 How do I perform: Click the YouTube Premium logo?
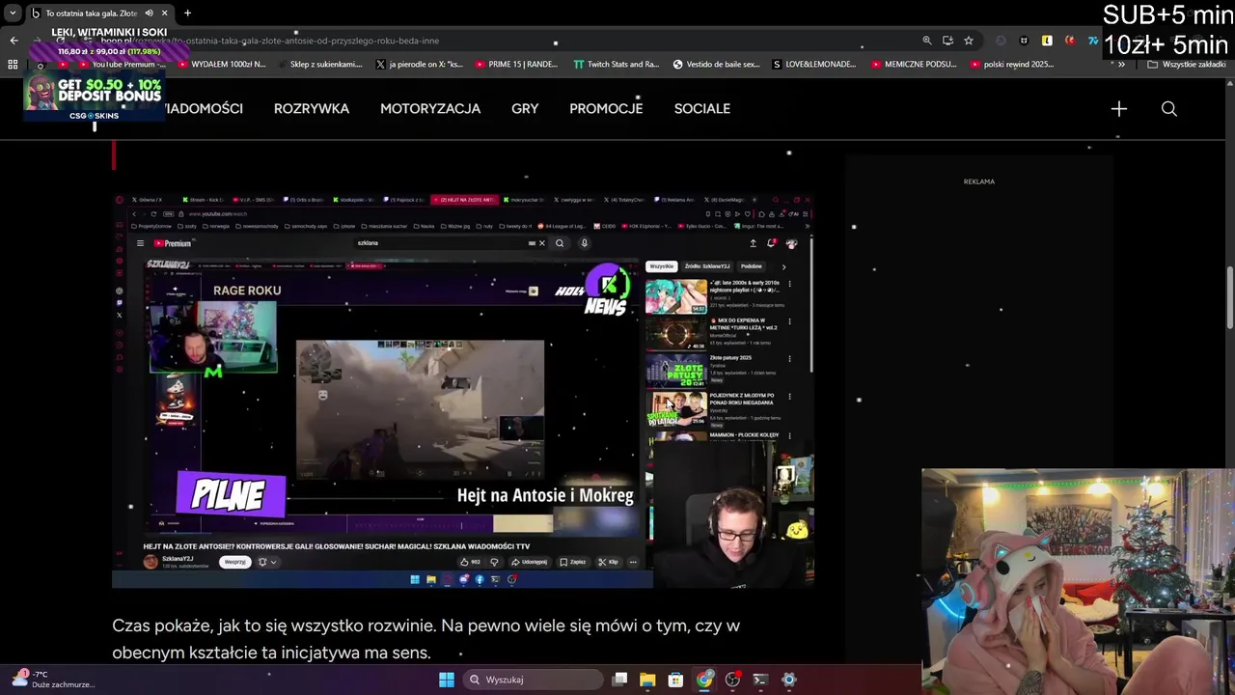[x=173, y=243]
